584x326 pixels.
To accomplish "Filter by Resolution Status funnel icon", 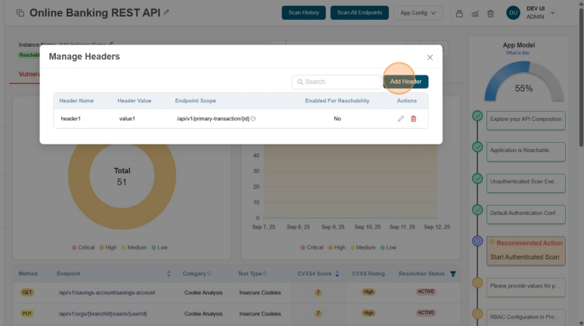I will (x=453, y=274).
